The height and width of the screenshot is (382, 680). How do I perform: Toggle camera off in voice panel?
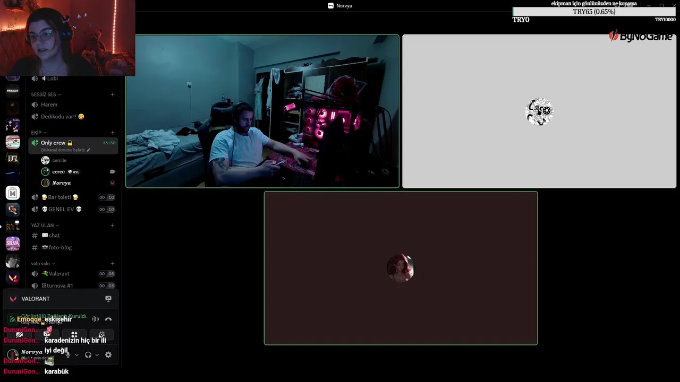pos(20,335)
